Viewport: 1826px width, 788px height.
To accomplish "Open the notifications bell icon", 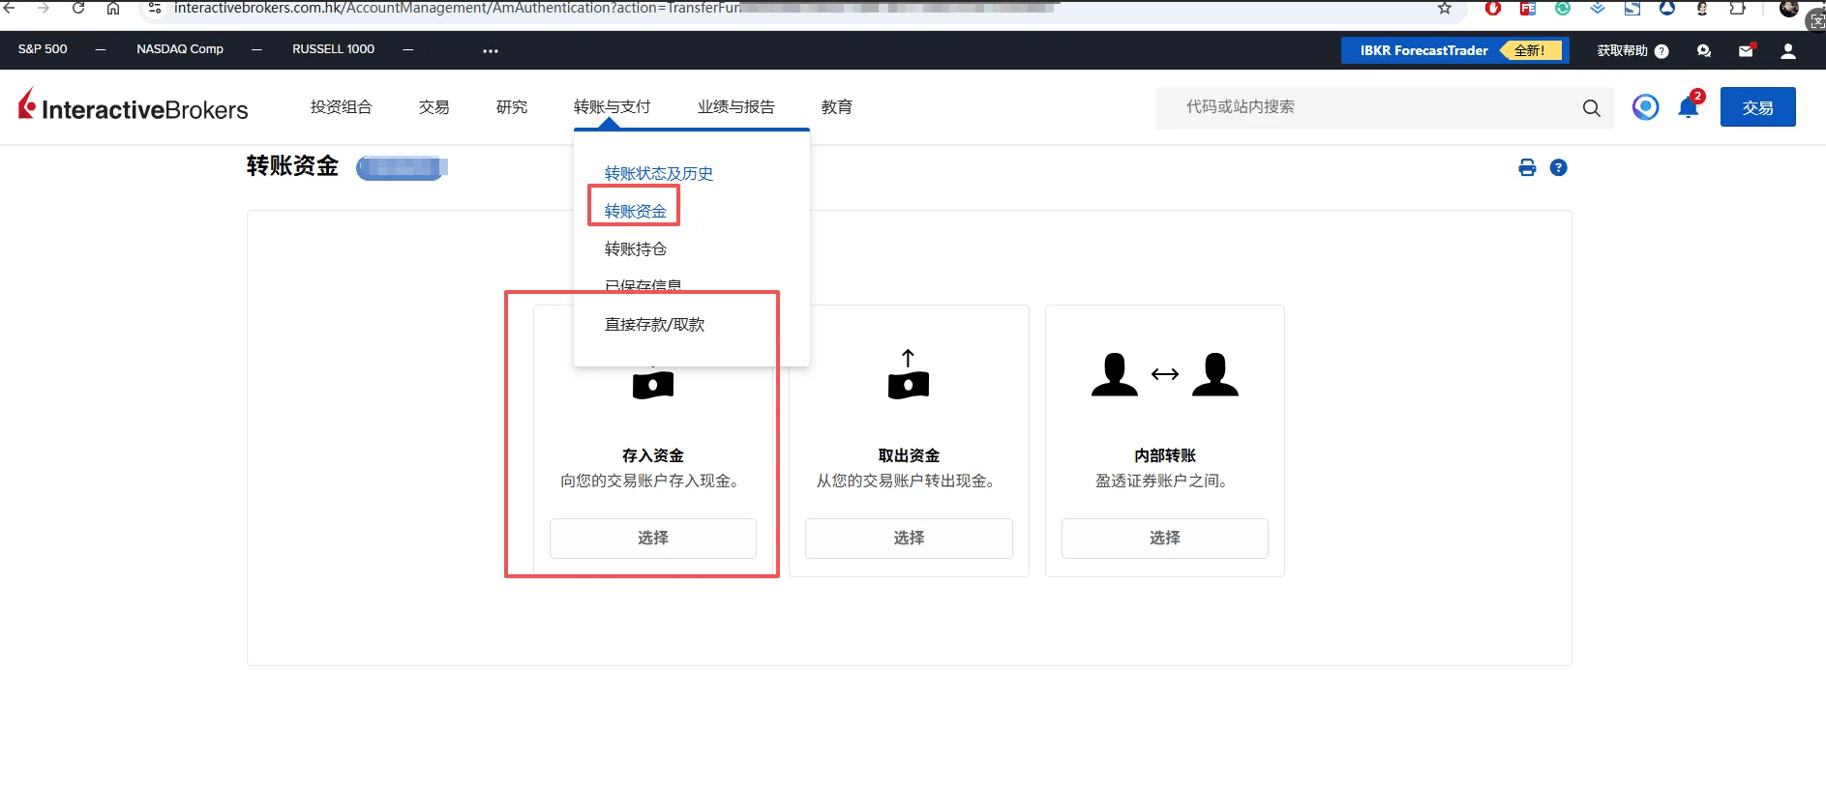I will (1689, 107).
